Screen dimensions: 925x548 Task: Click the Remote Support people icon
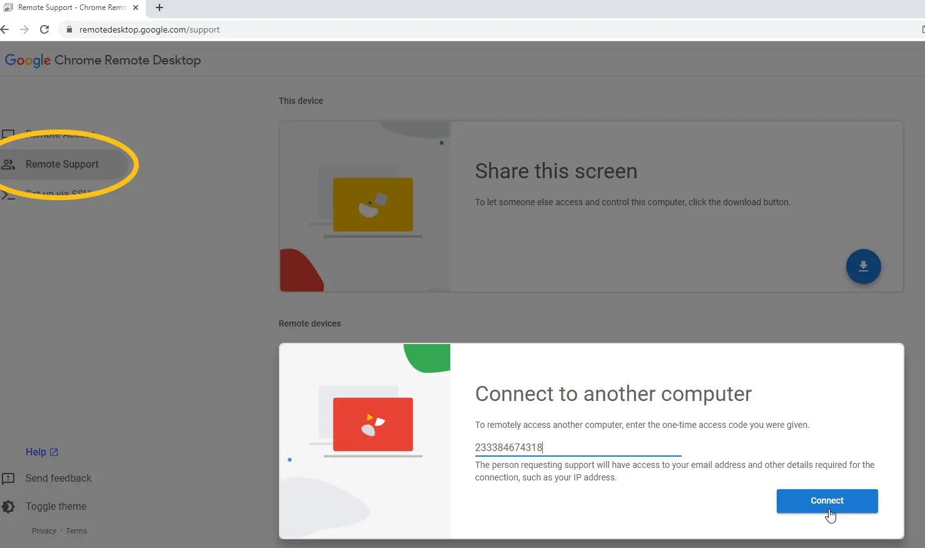(x=8, y=165)
